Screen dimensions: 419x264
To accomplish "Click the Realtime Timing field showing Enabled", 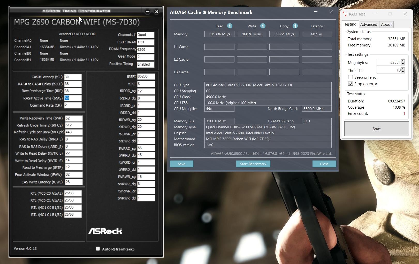I will [x=146, y=65].
